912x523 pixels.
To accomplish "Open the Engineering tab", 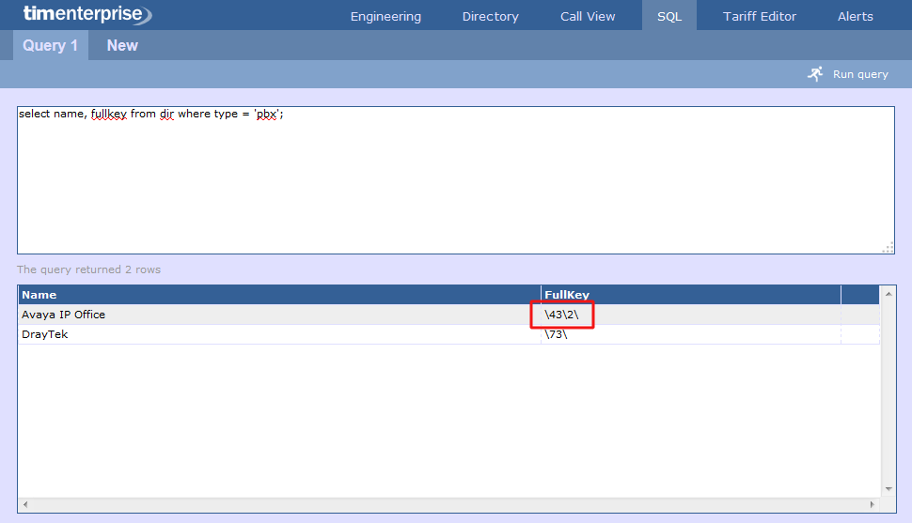I will (x=385, y=16).
